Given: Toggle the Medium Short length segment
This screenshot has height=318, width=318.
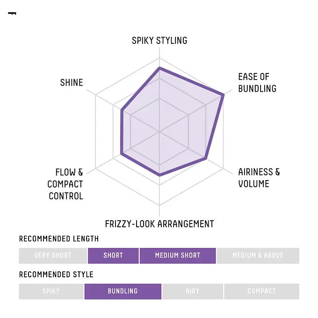Looking at the screenshot, I should 178,255.
